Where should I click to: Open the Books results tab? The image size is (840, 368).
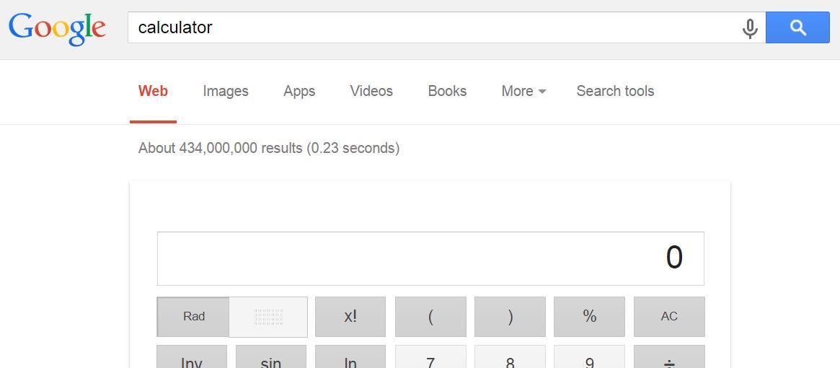pyautogui.click(x=447, y=91)
